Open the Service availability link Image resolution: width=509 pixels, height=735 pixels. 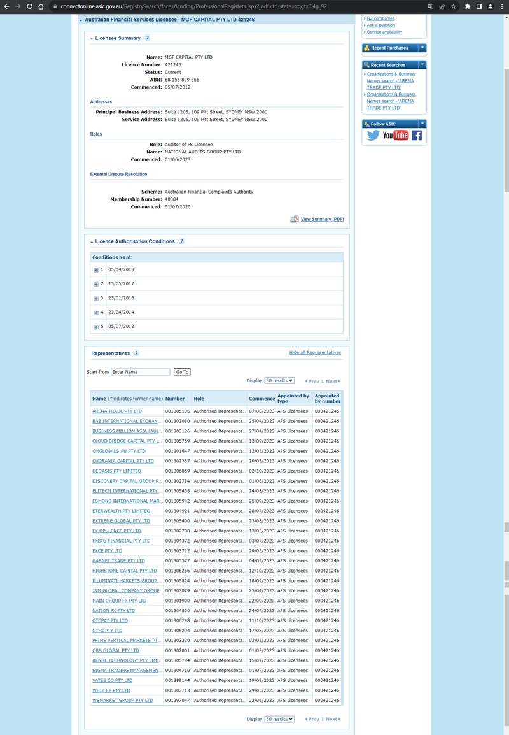[384, 32]
